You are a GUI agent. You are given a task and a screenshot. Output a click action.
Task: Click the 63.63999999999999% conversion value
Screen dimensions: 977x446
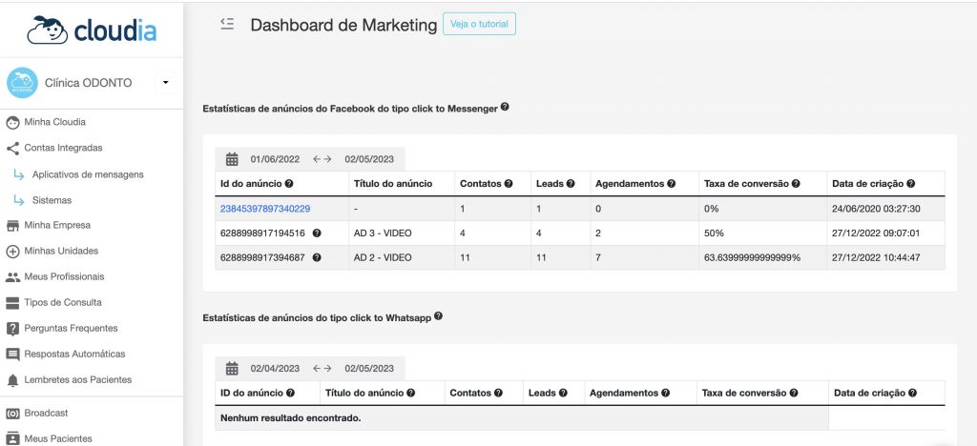point(752,257)
